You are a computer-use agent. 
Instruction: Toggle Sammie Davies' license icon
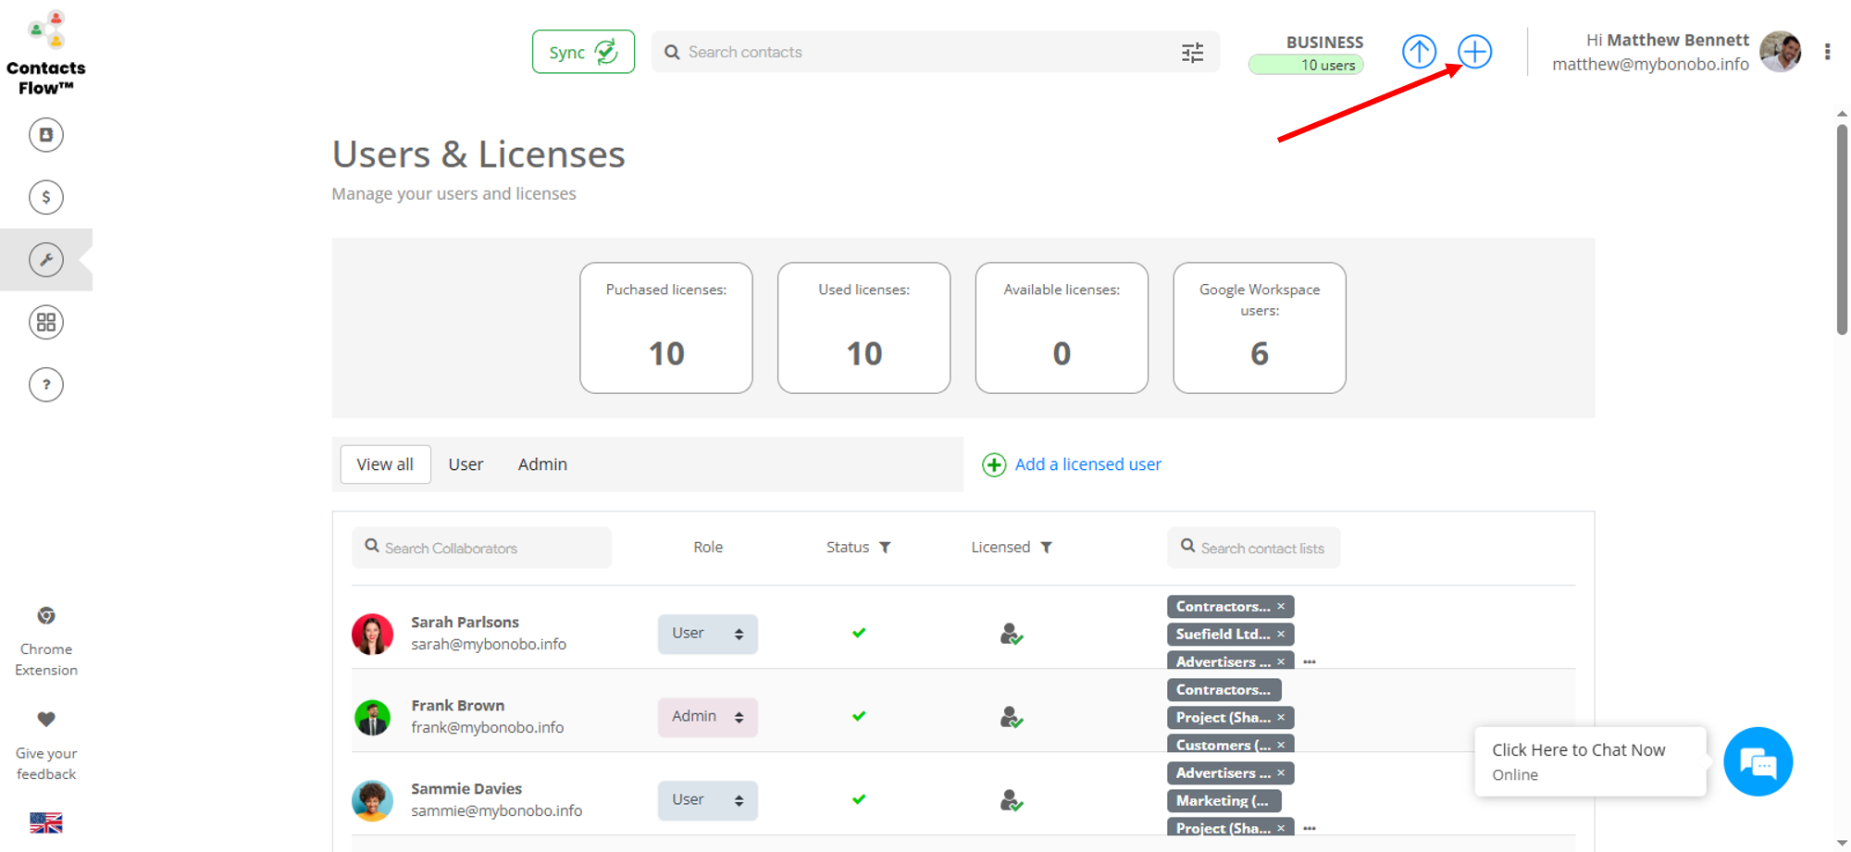pos(1011,800)
